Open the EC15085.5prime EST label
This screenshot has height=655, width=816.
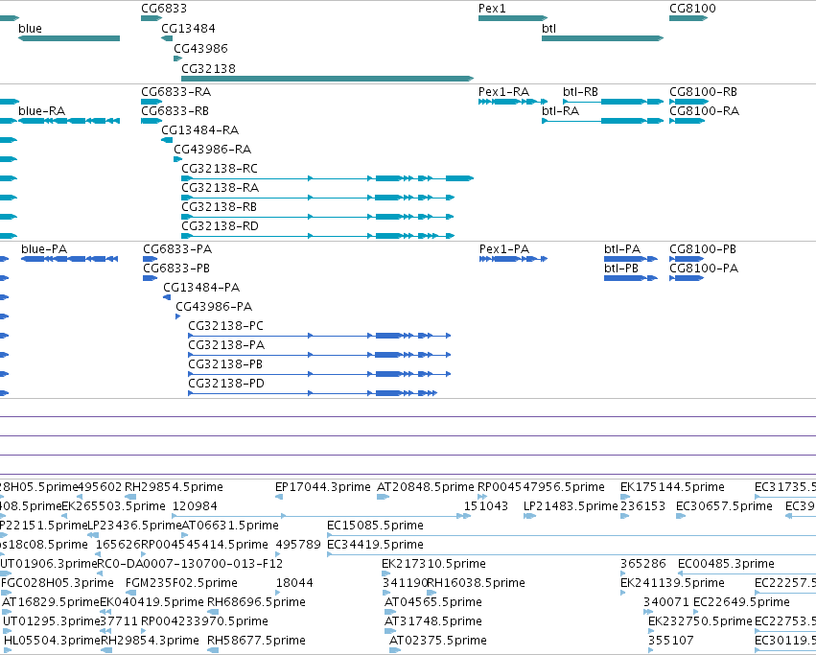(375, 526)
